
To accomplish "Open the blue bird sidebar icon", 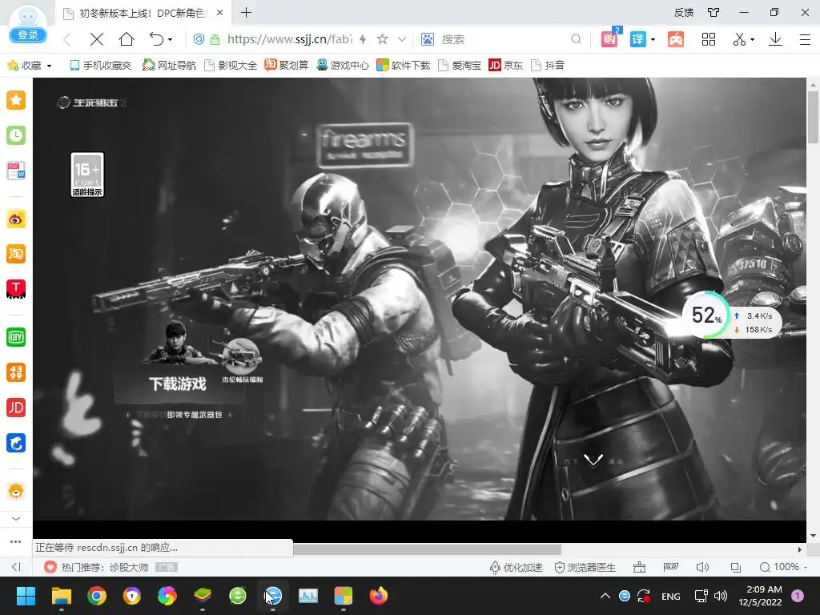I will coord(16,443).
